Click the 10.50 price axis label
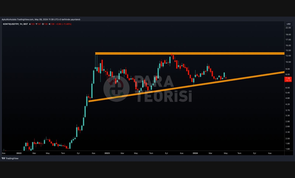 [x=288, y=62]
